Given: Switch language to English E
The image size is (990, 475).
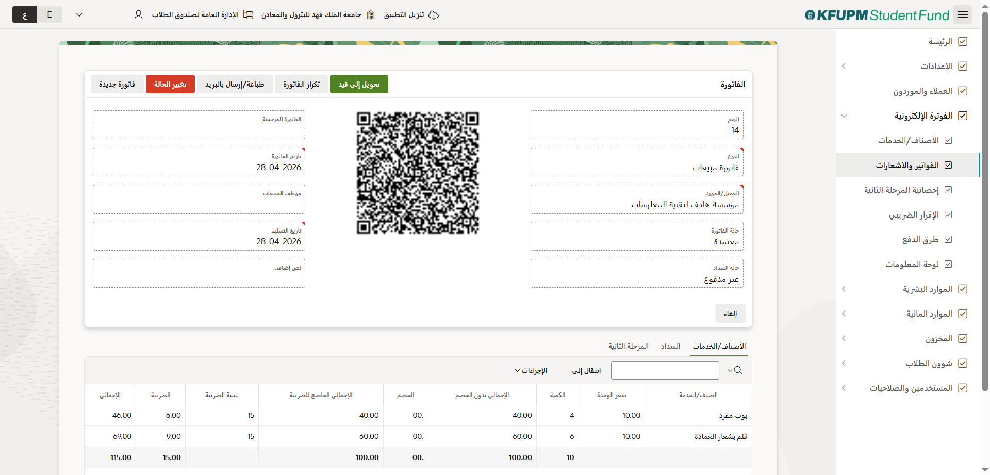Looking at the screenshot, I should click(x=49, y=14).
